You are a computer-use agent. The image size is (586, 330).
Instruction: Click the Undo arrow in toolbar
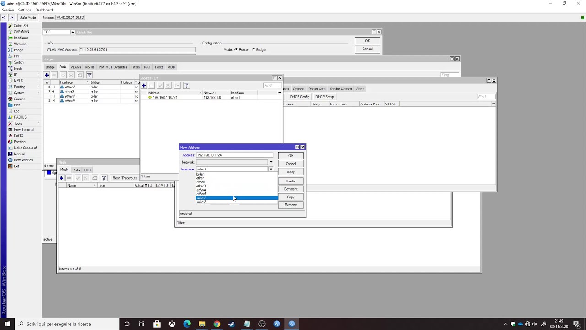tap(4, 17)
